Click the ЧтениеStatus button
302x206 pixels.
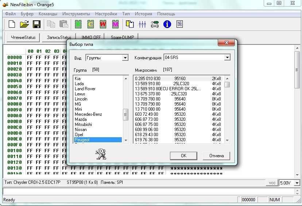23,37
